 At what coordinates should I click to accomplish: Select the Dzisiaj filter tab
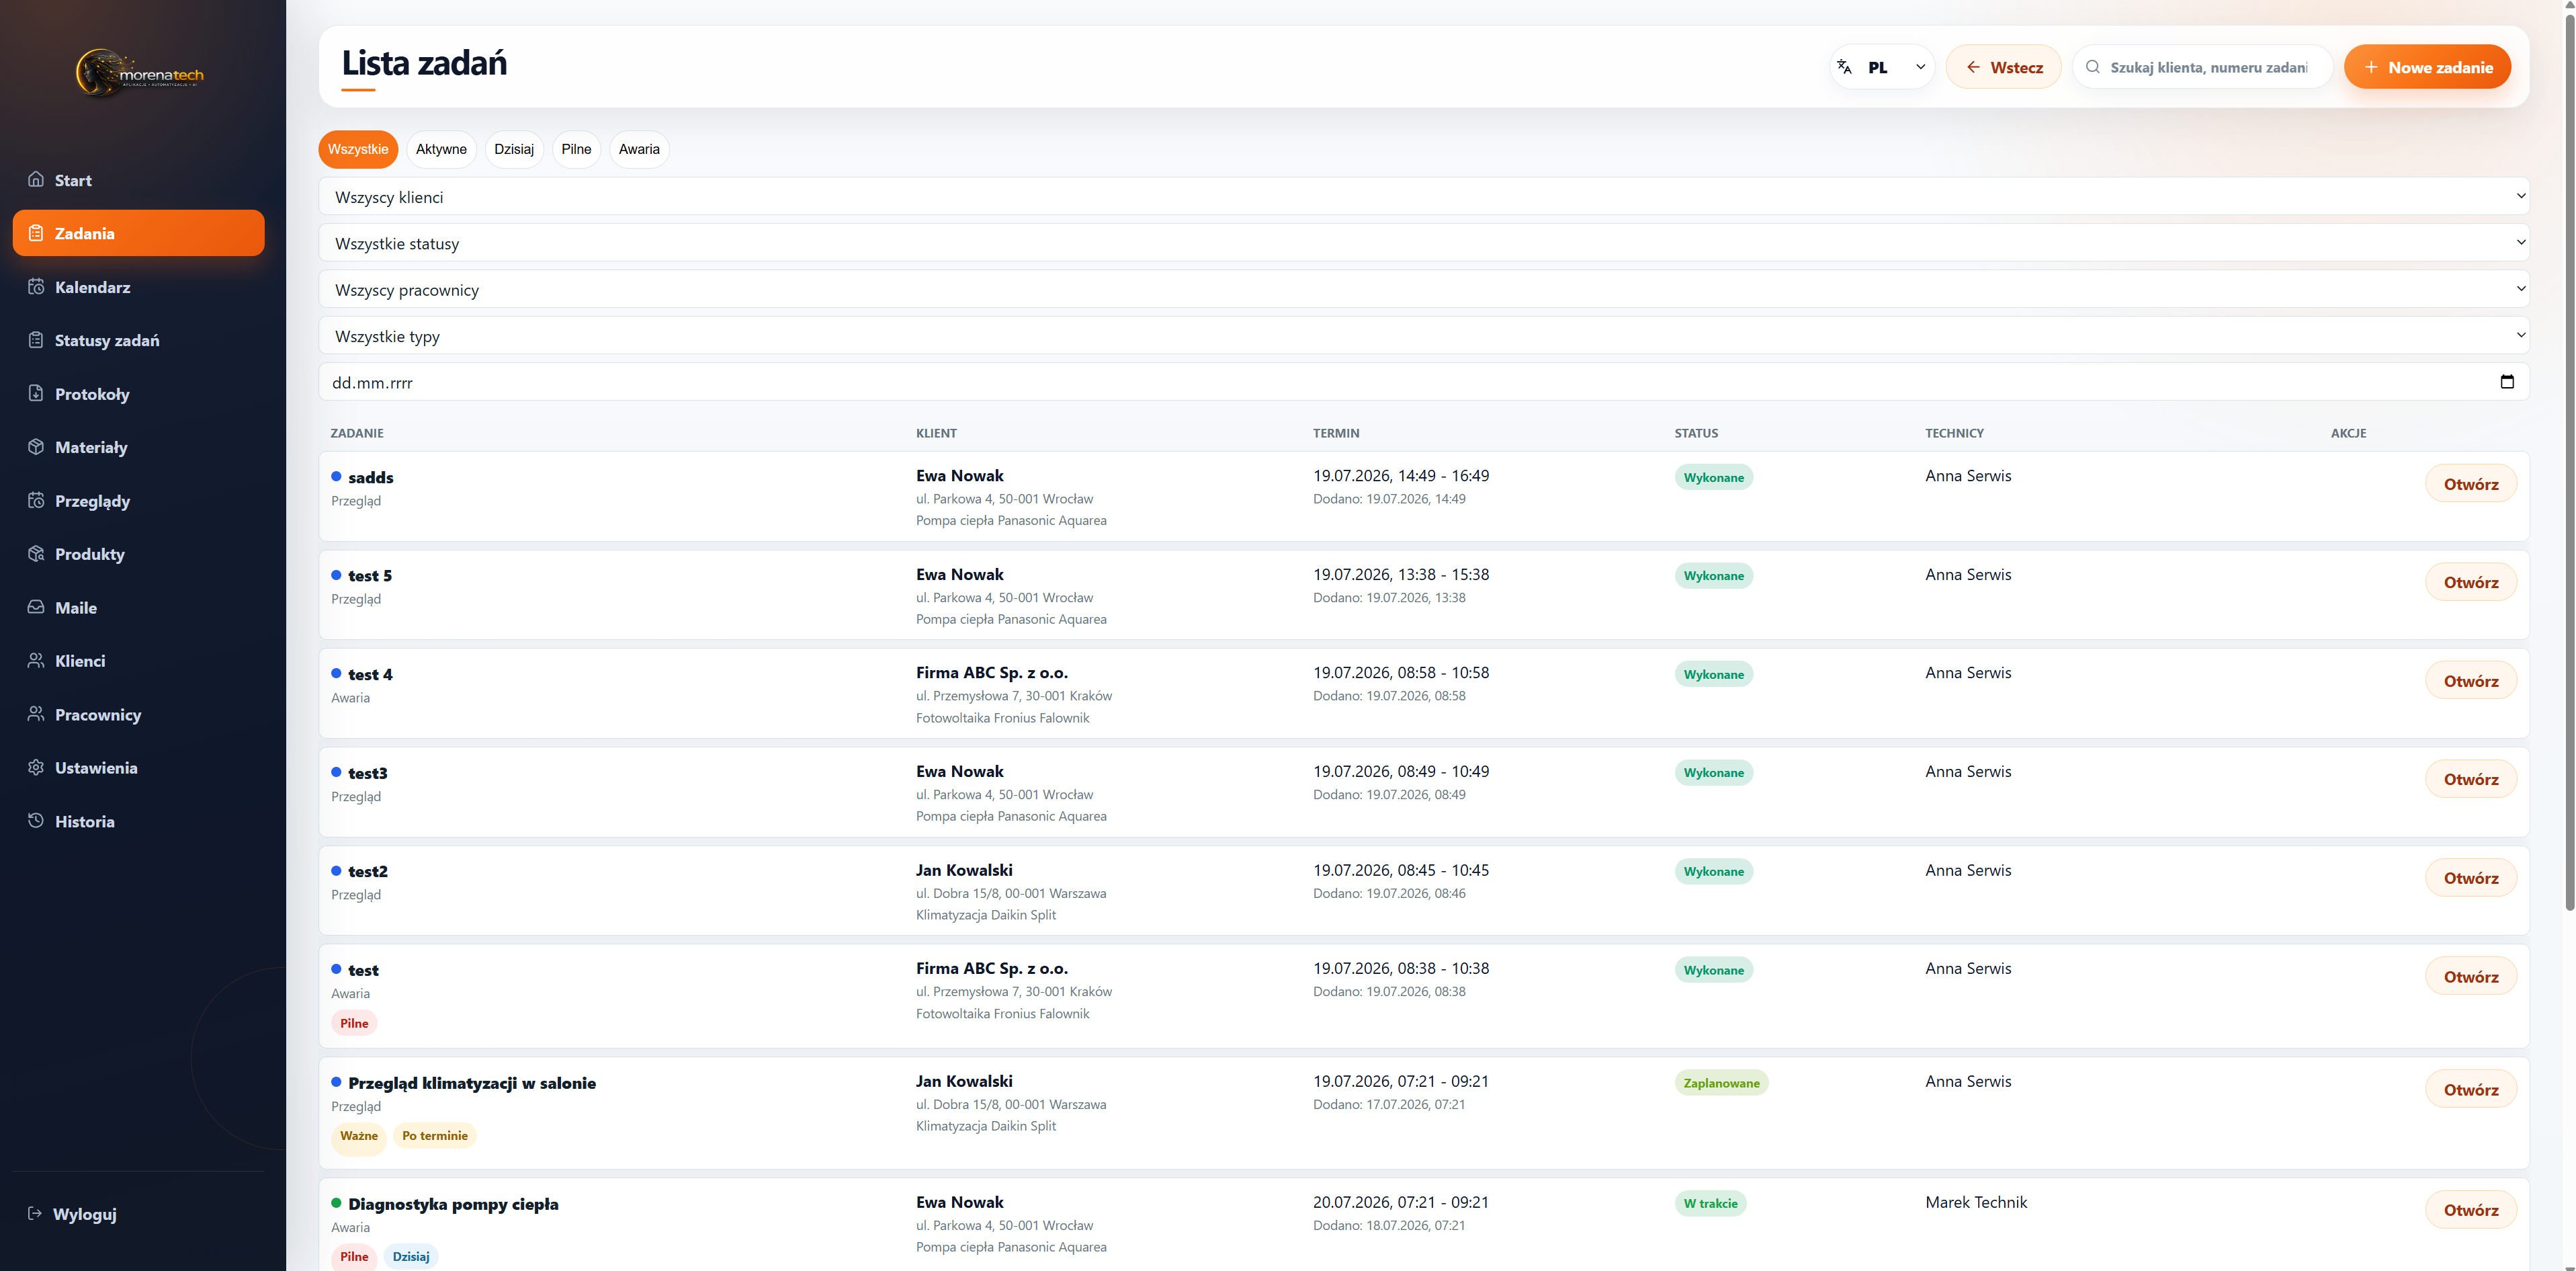pyautogui.click(x=514, y=149)
